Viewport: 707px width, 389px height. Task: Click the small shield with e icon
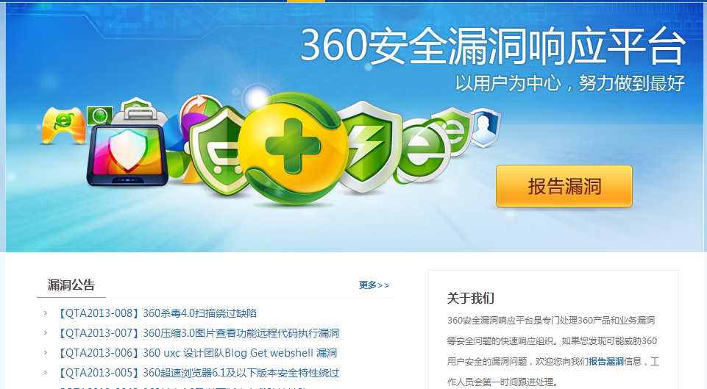point(453,130)
